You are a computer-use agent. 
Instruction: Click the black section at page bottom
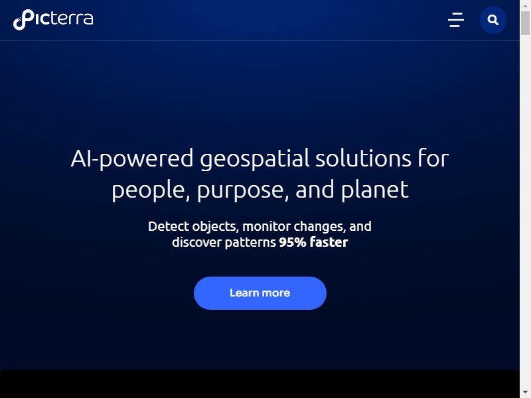(260, 384)
